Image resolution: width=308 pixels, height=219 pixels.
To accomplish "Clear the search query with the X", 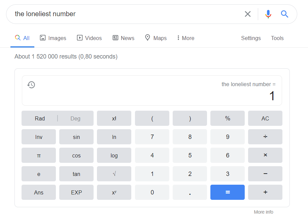I will point(248,14).
